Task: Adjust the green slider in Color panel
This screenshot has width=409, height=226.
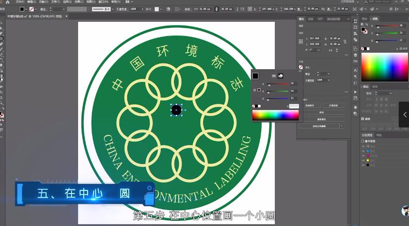Action: tap(387, 34)
